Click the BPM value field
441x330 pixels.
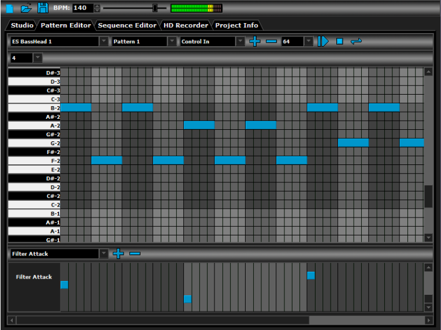click(x=82, y=8)
